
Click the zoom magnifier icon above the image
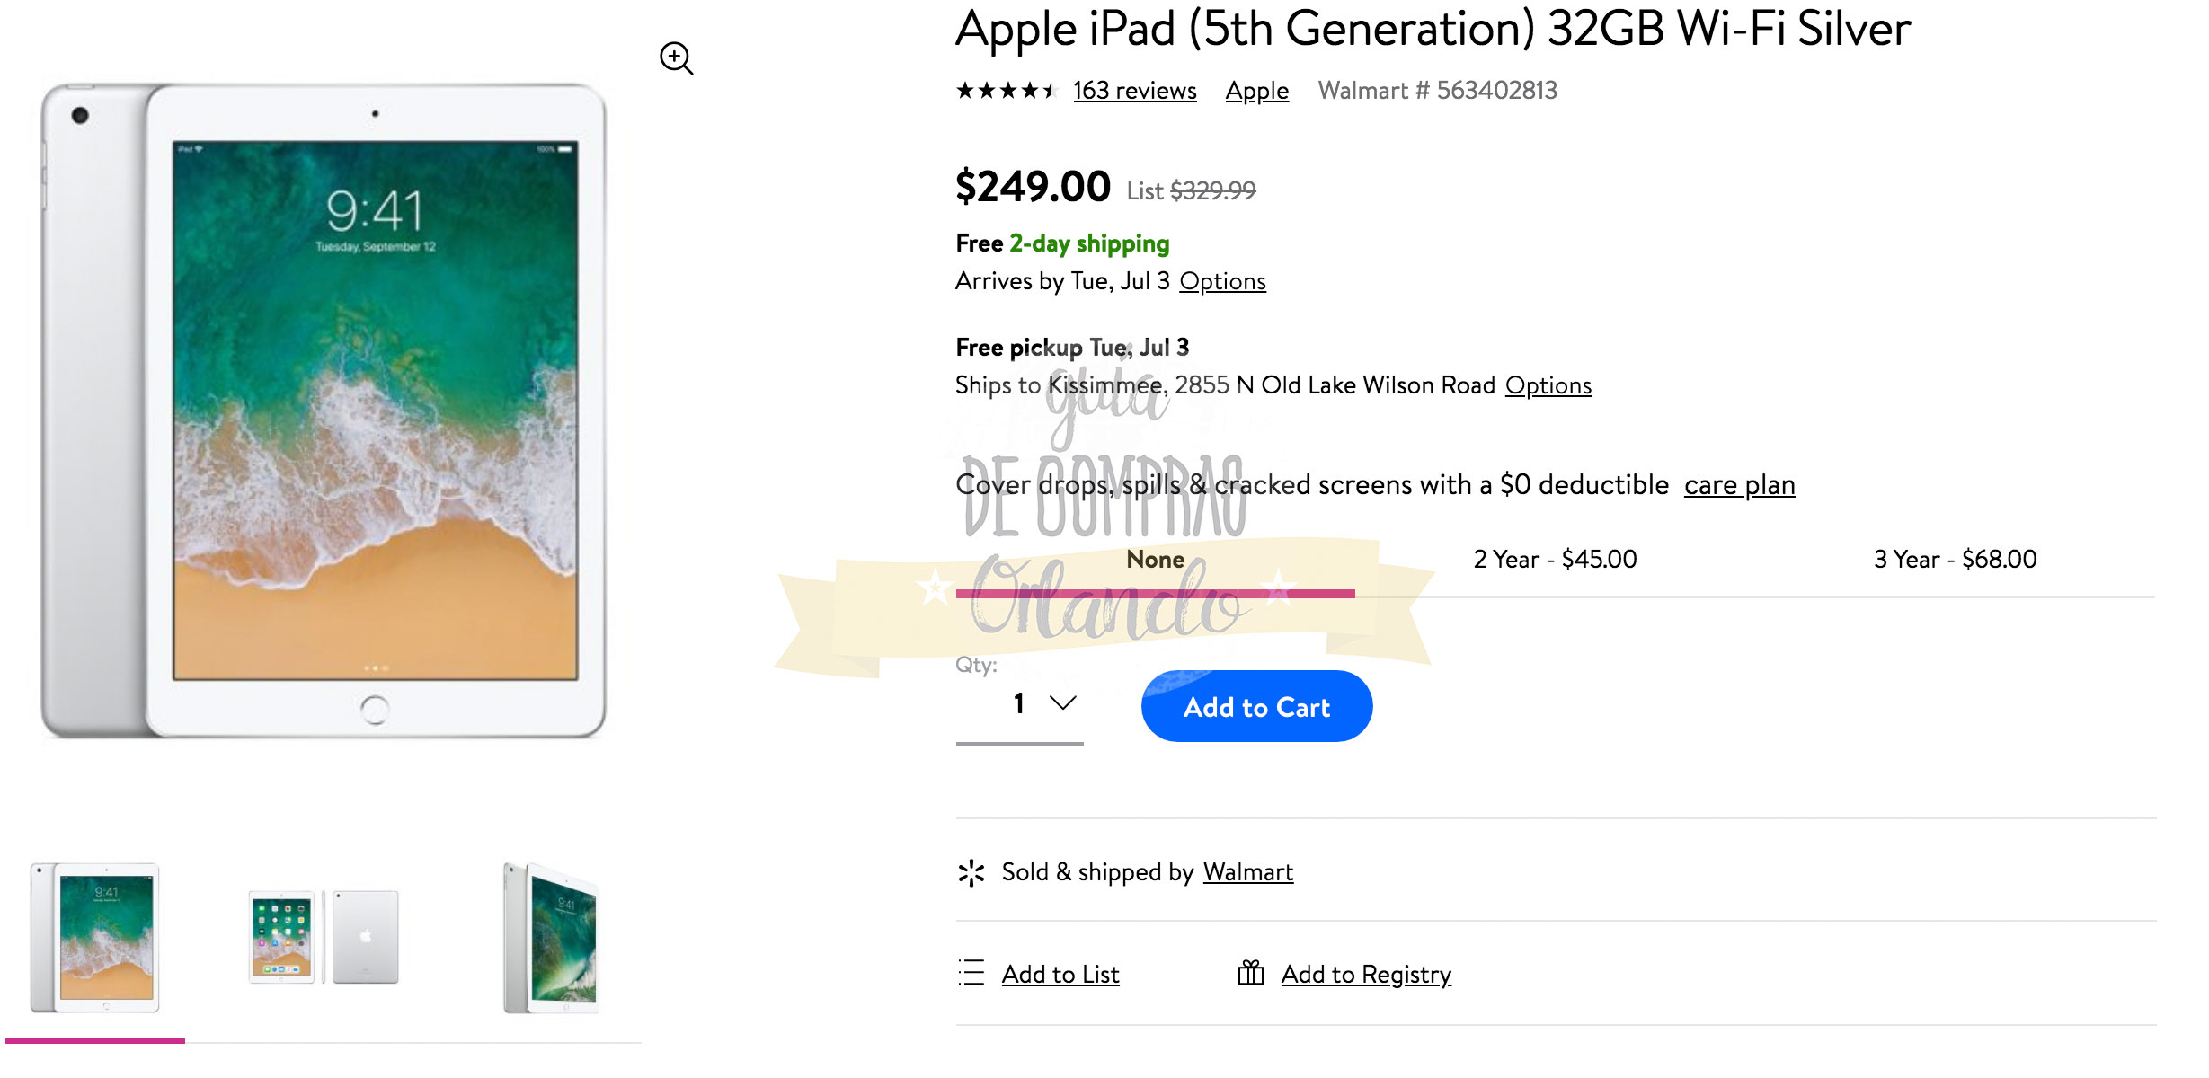[x=676, y=58]
